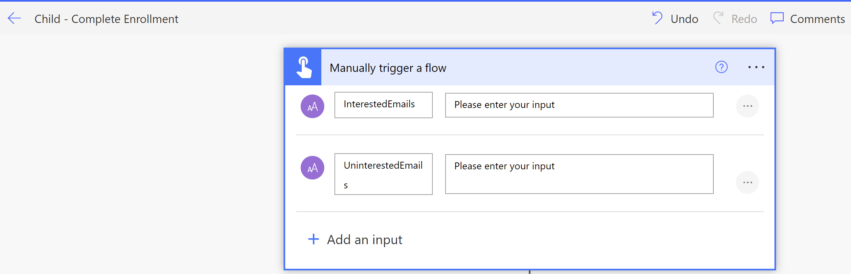This screenshot has height=274, width=851.
Task: Rename flow title Child - Complete Enrollment
Action: pos(106,19)
